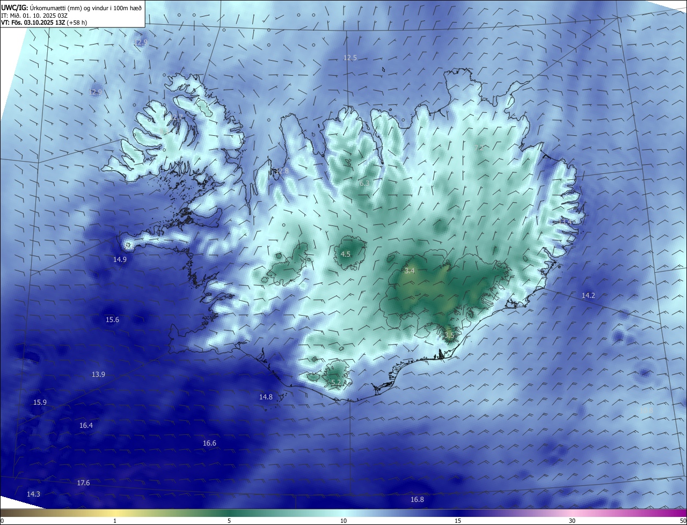
Task: Click the 12.5 value north of Iceland
Action: coord(350,57)
